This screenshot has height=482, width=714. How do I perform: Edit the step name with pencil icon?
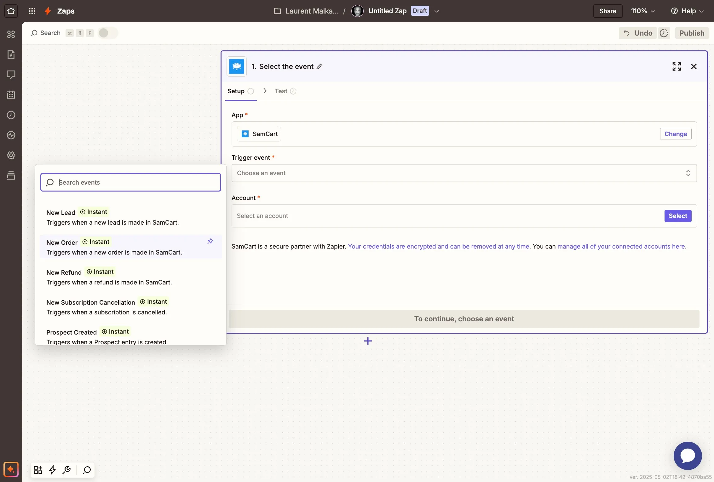(319, 66)
